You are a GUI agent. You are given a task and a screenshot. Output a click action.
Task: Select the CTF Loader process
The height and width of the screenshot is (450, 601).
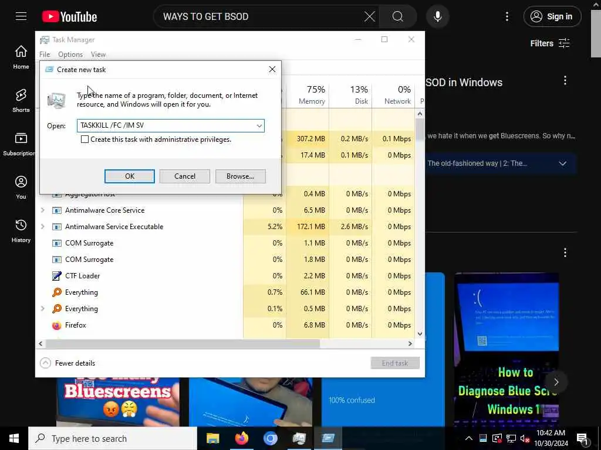point(82,276)
